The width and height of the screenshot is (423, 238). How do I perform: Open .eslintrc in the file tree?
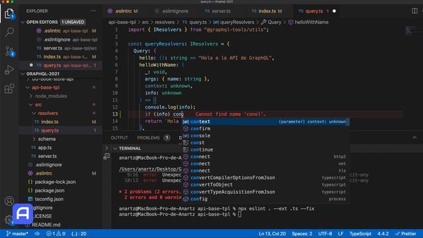coord(44,173)
